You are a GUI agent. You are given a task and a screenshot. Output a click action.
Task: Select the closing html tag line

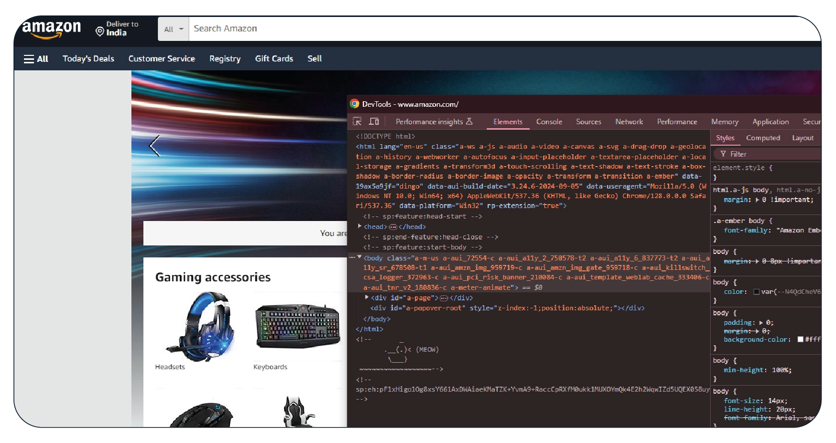[369, 329]
